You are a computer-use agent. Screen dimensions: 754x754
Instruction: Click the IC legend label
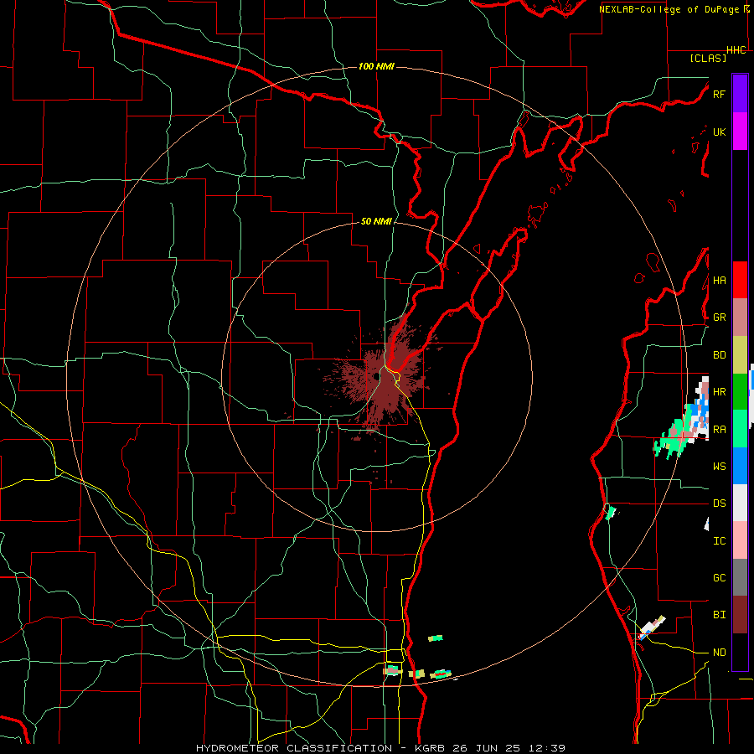point(719,540)
